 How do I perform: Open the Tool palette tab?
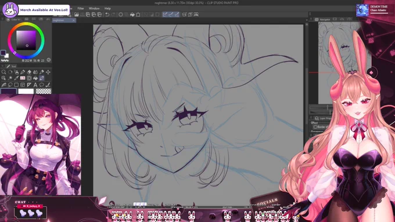pyautogui.click(x=12, y=66)
